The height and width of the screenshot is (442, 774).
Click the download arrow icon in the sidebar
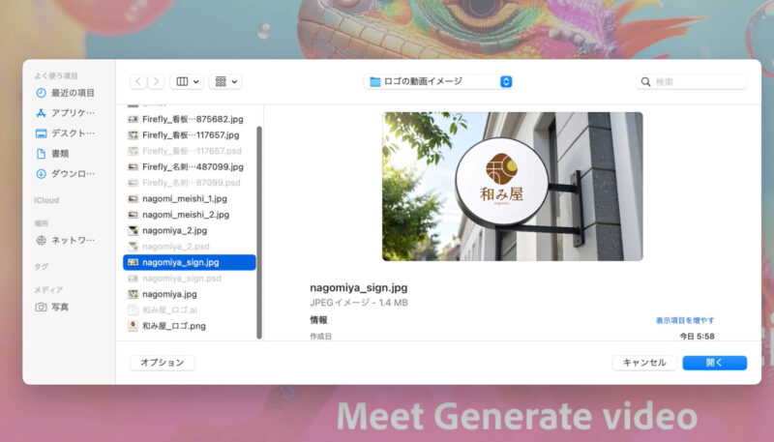pos(41,174)
